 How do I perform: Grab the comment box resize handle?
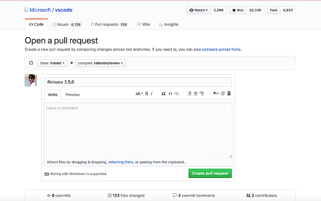pyautogui.click(x=231, y=156)
